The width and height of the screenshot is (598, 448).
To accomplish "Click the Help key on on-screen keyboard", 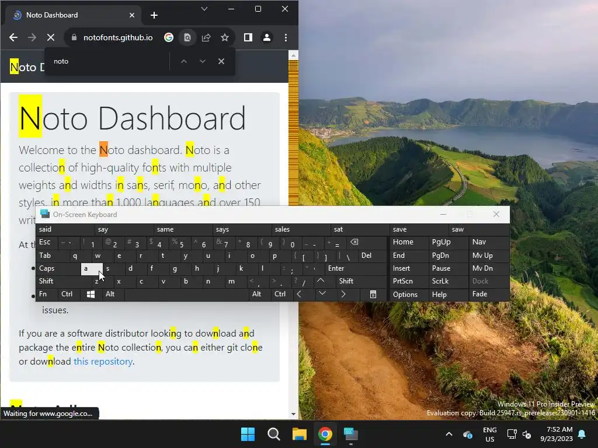I will click(448, 295).
